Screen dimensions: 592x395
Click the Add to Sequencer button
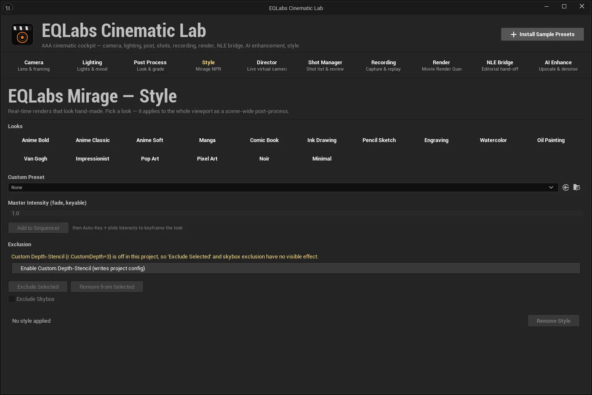tap(38, 228)
